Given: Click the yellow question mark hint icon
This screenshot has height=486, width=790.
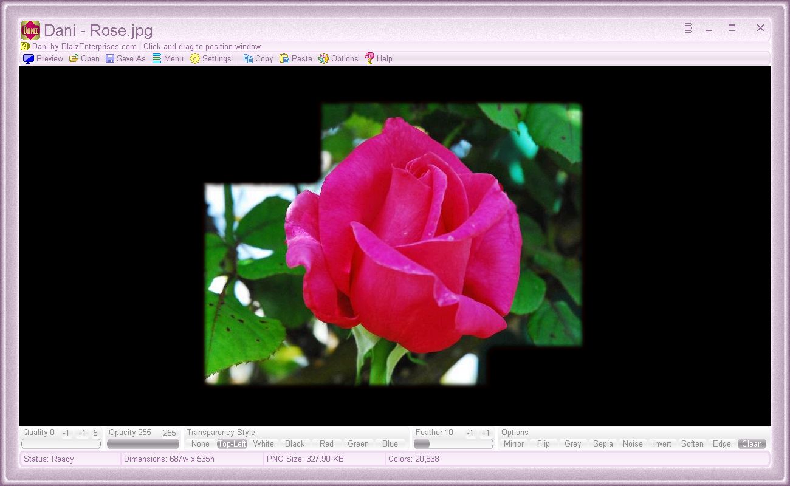Looking at the screenshot, I should [25, 46].
